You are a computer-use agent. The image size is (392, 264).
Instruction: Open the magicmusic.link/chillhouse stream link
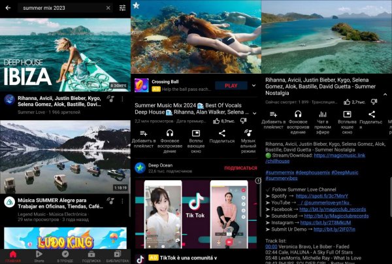[x=340, y=156]
